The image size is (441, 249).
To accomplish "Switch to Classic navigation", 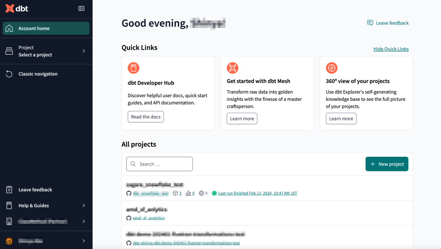I will 38,74.
